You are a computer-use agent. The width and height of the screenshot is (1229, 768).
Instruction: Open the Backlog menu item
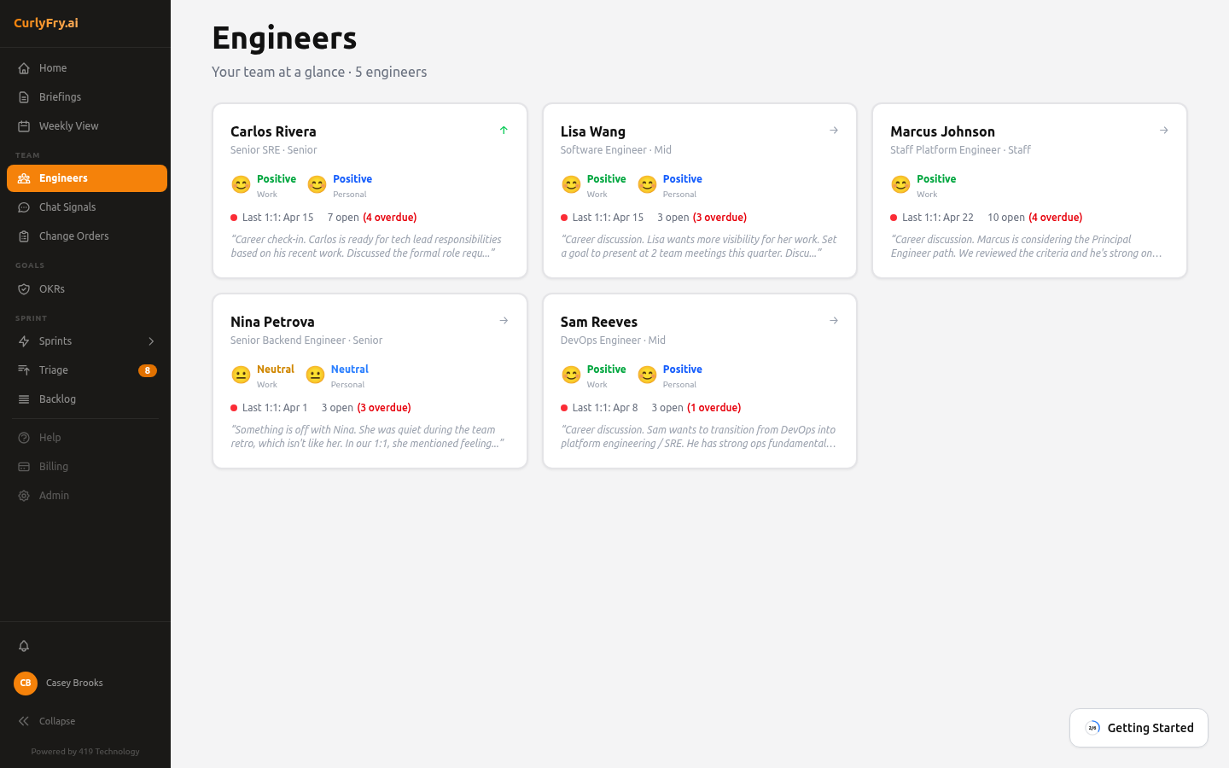tap(87, 399)
